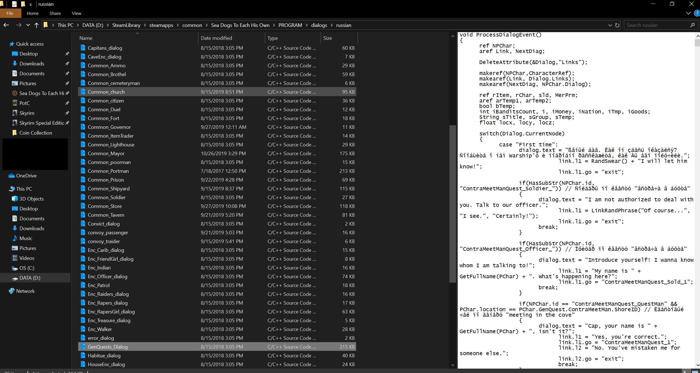Open Network in navigation pane
The height and width of the screenshot is (373, 700).
pyautogui.click(x=25, y=291)
